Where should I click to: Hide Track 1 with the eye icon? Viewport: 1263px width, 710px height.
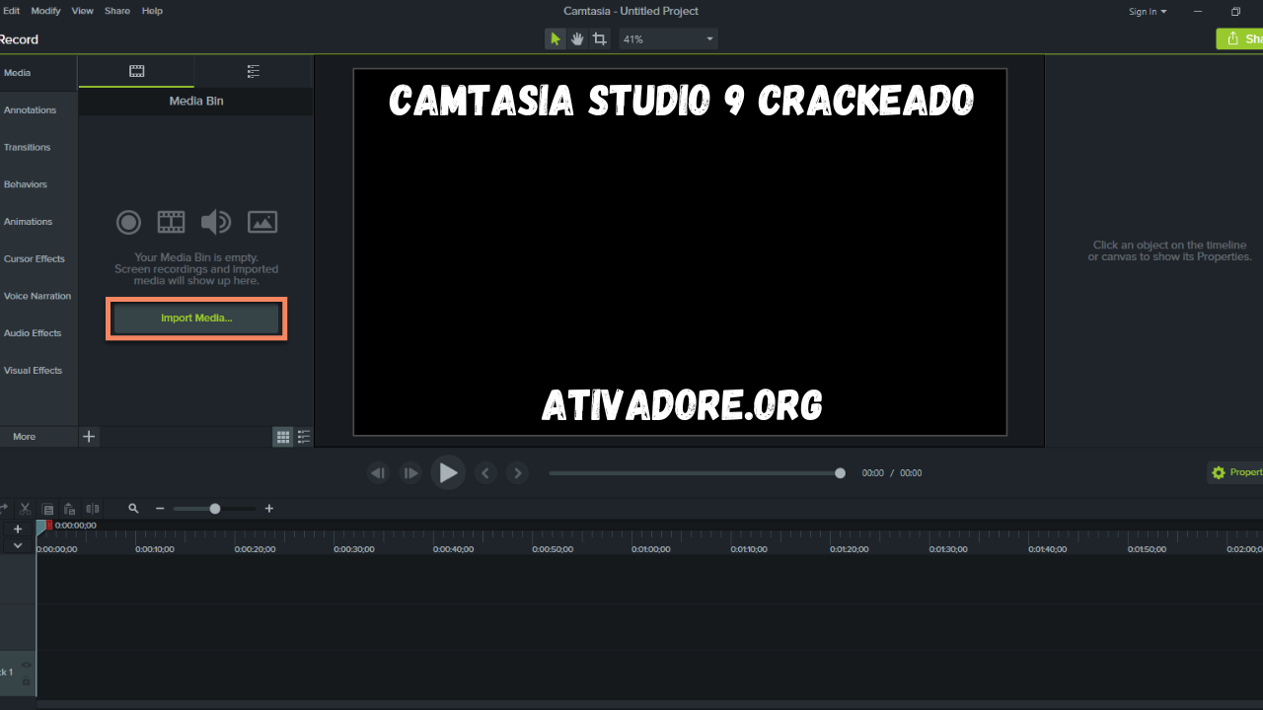pos(27,666)
